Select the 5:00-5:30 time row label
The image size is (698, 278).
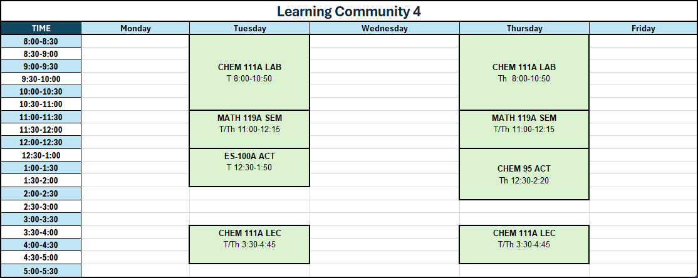pos(41,270)
